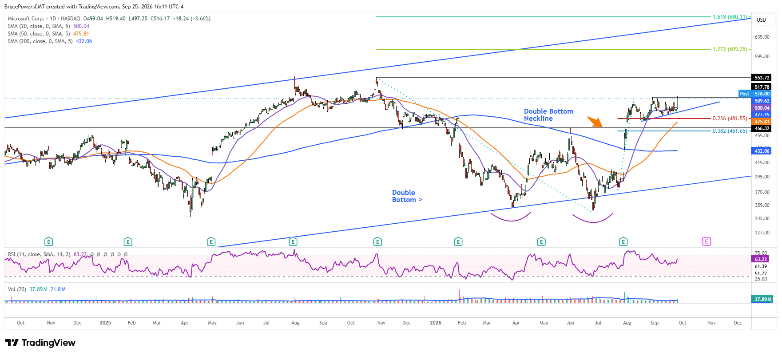The width and height of the screenshot is (782, 356).
Task: Click the 63.22 RSI value label
Action: click(x=761, y=259)
